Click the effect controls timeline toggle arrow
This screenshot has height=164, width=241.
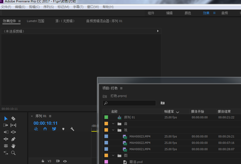click(158, 31)
